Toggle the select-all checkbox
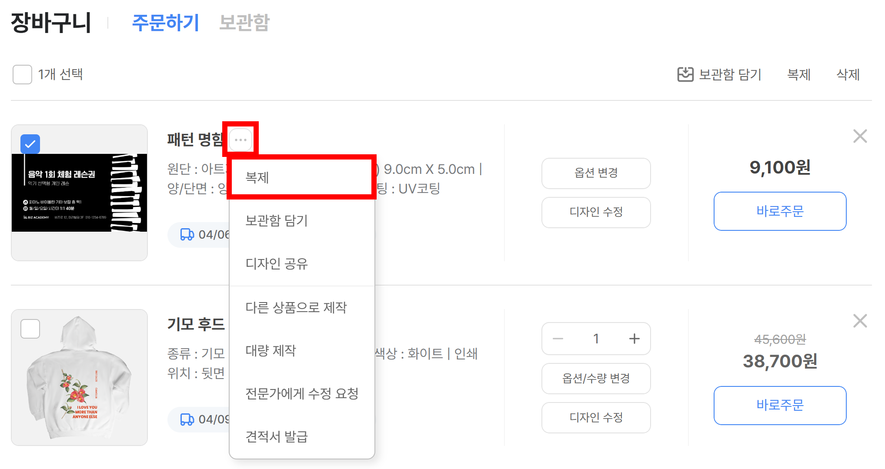This screenshot has height=469, width=885. pyautogui.click(x=22, y=74)
